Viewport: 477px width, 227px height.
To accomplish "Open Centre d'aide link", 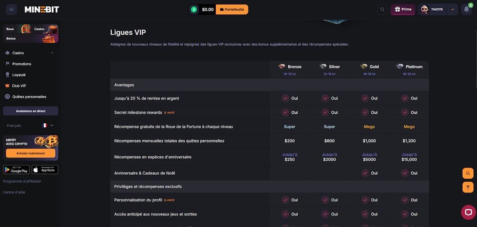I will pos(14,192).
